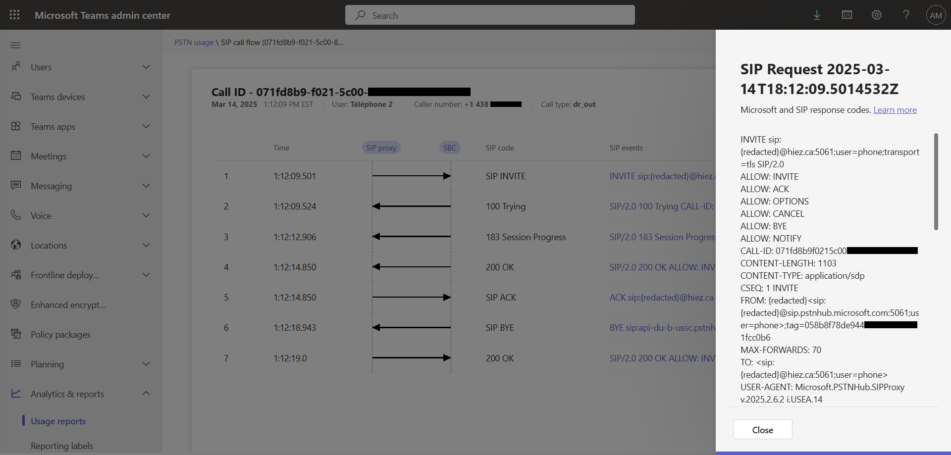Open the app launcher waffle icon

point(15,15)
